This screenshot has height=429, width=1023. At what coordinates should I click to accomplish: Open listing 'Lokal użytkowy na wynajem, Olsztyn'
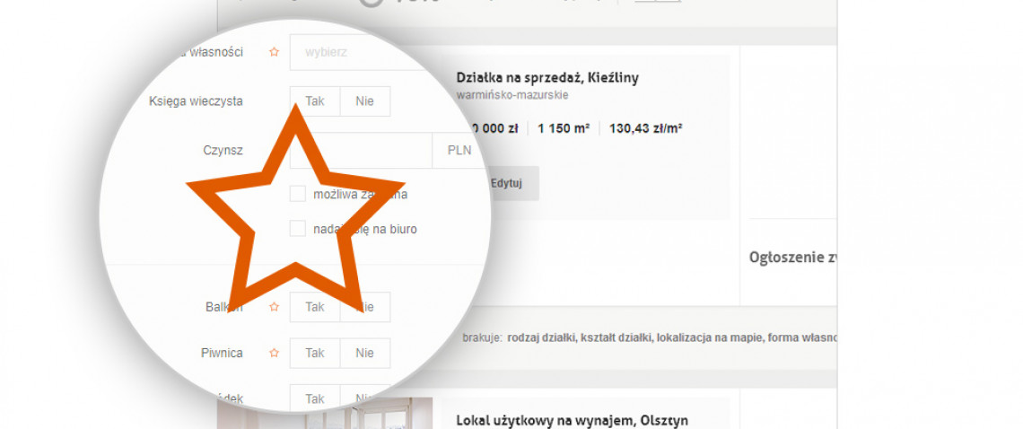[572, 421]
